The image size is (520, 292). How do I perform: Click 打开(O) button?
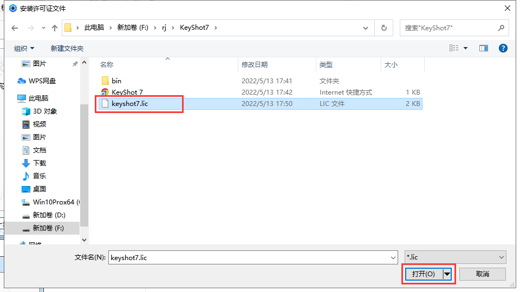click(424, 274)
